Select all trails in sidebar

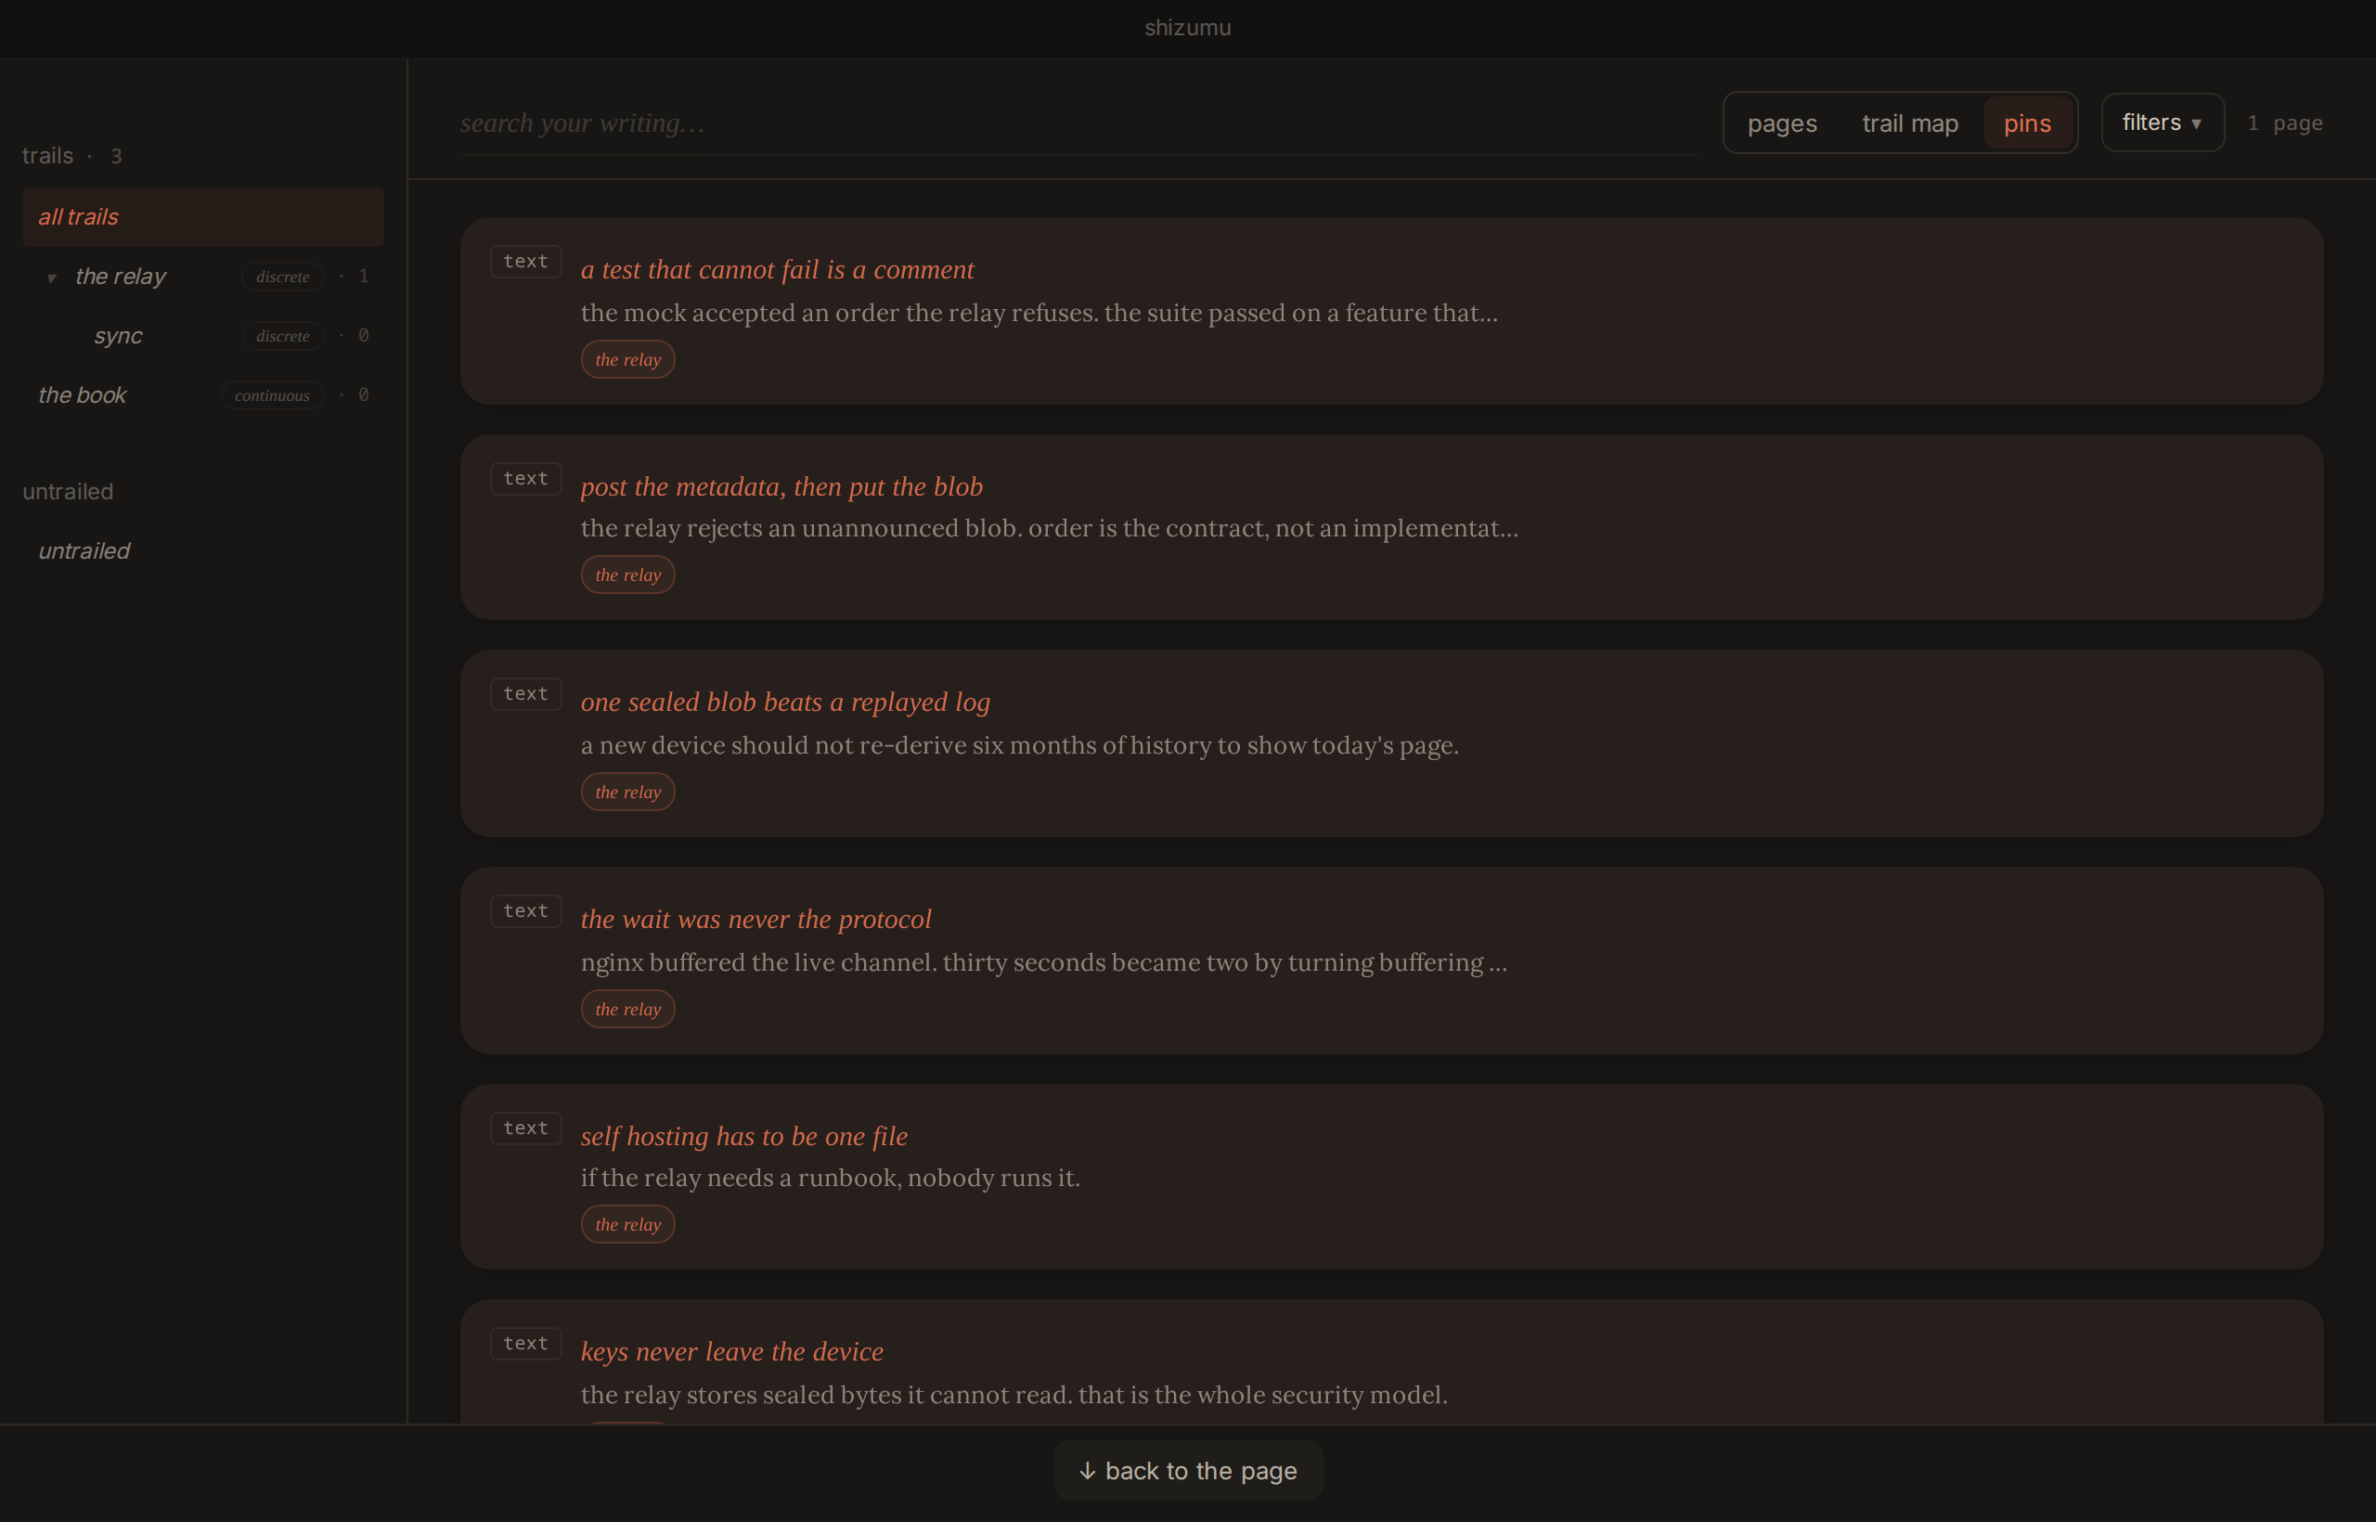click(x=202, y=217)
